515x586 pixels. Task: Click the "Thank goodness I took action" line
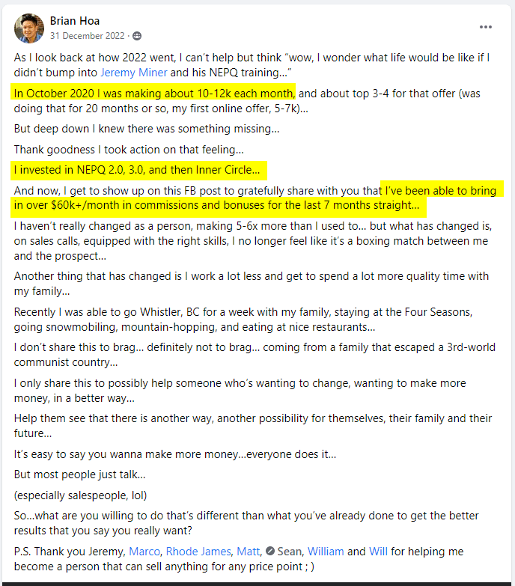coord(129,150)
